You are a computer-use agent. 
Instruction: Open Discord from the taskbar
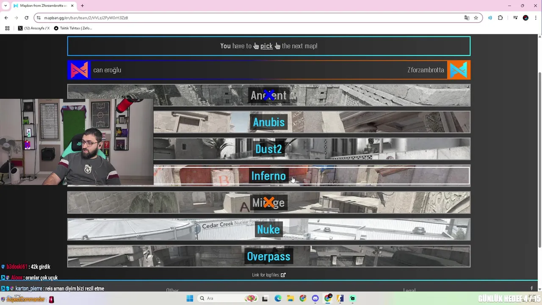[315, 299]
